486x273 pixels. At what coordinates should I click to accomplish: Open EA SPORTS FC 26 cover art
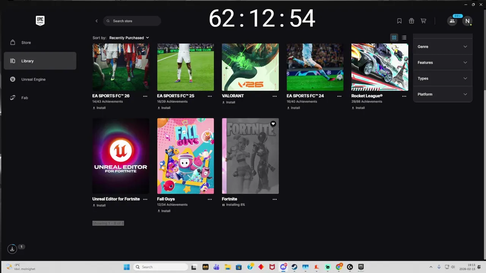[x=121, y=67]
